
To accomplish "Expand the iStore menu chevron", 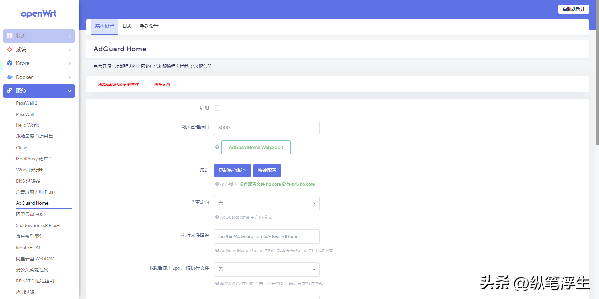I will (x=70, y=63).
